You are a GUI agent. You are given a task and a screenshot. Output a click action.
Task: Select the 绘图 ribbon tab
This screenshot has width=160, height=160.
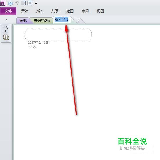(x=70, y=11)
